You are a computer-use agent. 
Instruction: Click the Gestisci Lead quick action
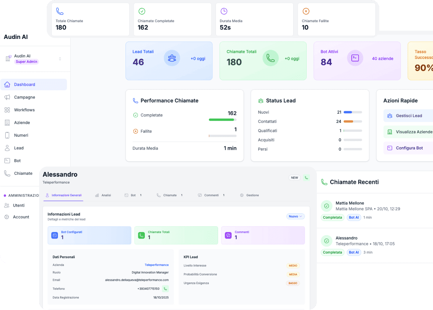[x=408, y=116]
